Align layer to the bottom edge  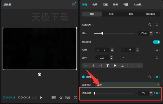(123, 66)
